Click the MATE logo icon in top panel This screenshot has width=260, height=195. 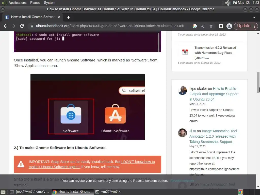pyautogui.click(x=4, y=3)
